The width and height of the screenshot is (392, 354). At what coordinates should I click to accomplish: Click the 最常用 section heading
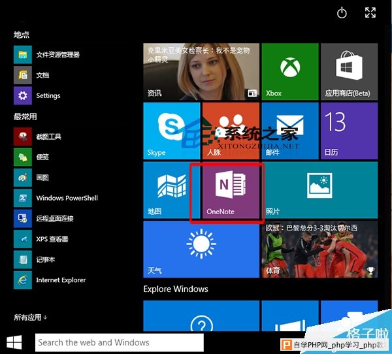tap(25, 116)
